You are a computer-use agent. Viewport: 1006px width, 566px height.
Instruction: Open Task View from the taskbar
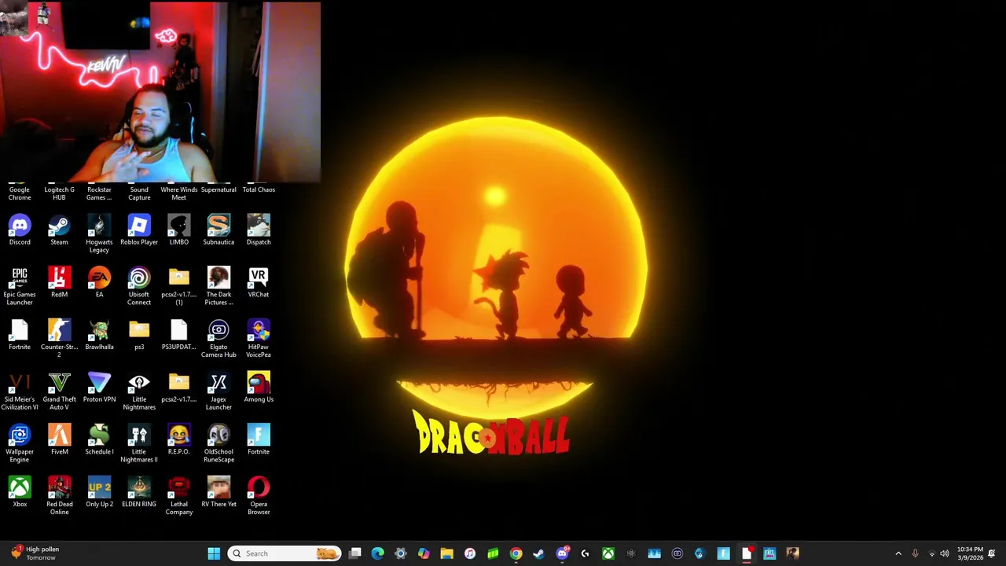[x=355, y=553]
